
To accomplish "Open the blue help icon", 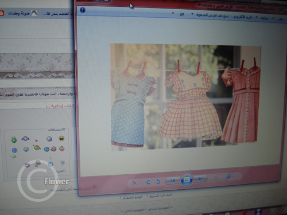I will click(x=83, y=10).
